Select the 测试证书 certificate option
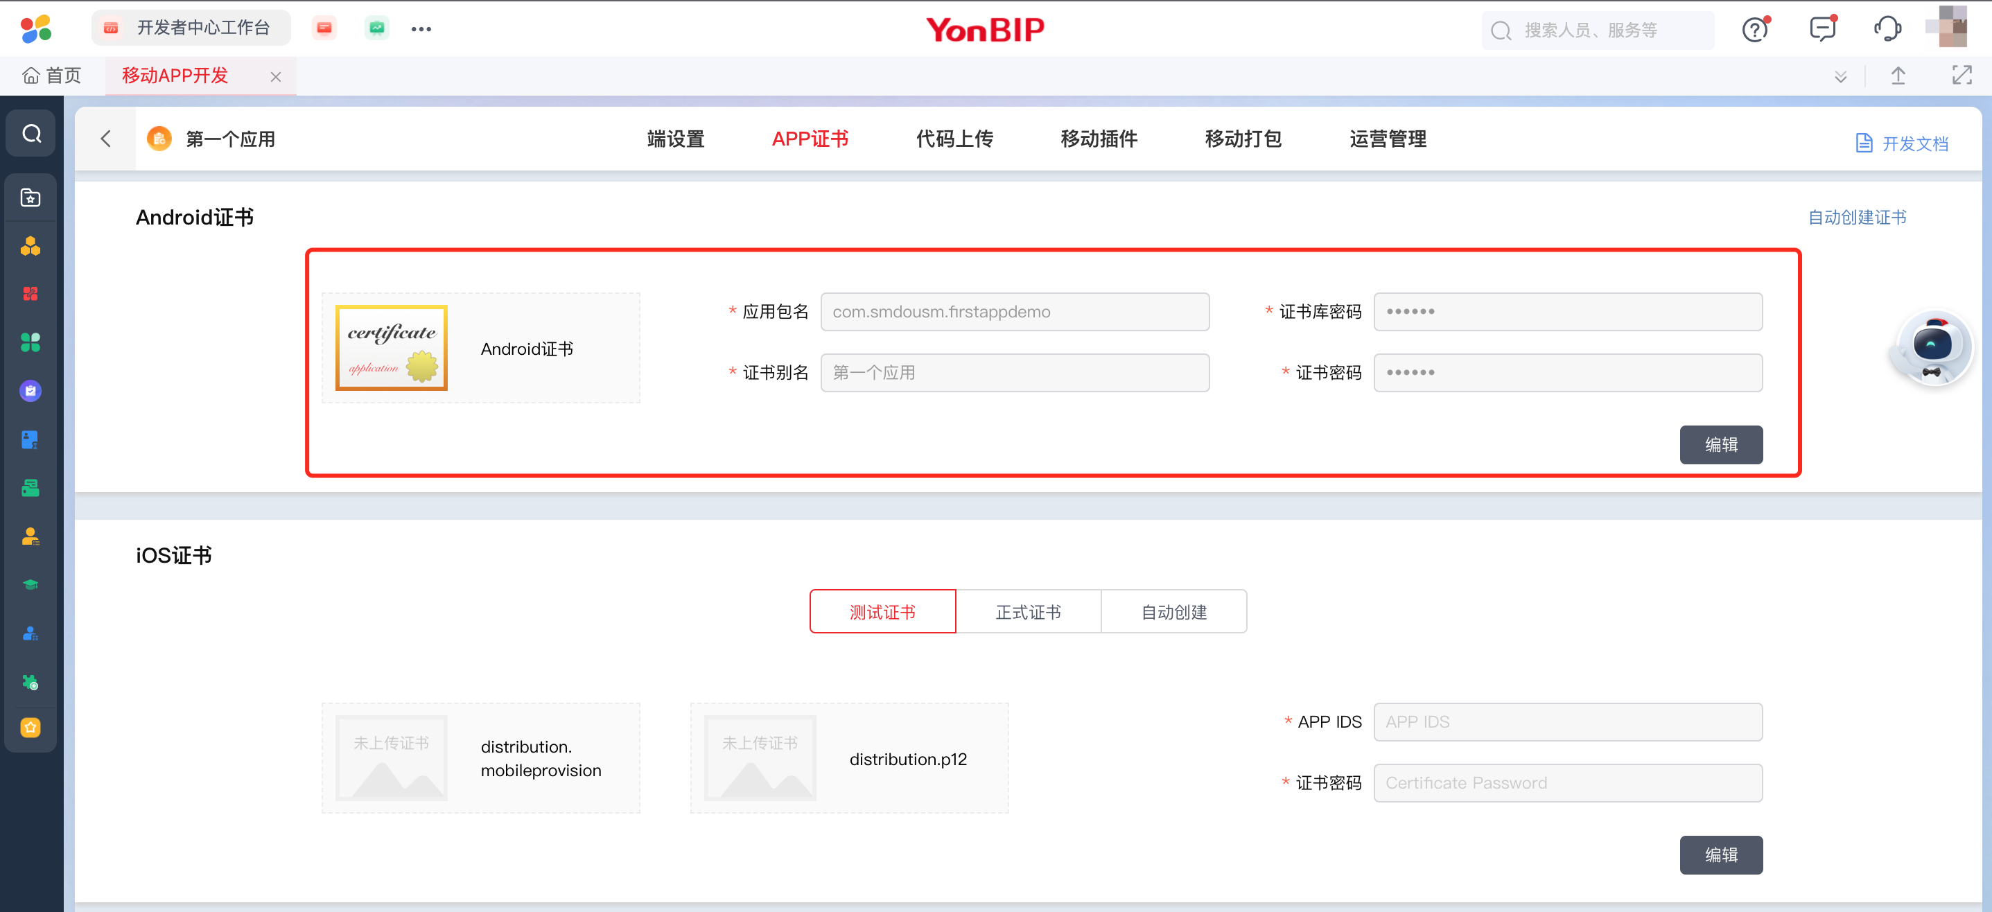This screenshot has width=1992, height=912. tap(882, 612)
